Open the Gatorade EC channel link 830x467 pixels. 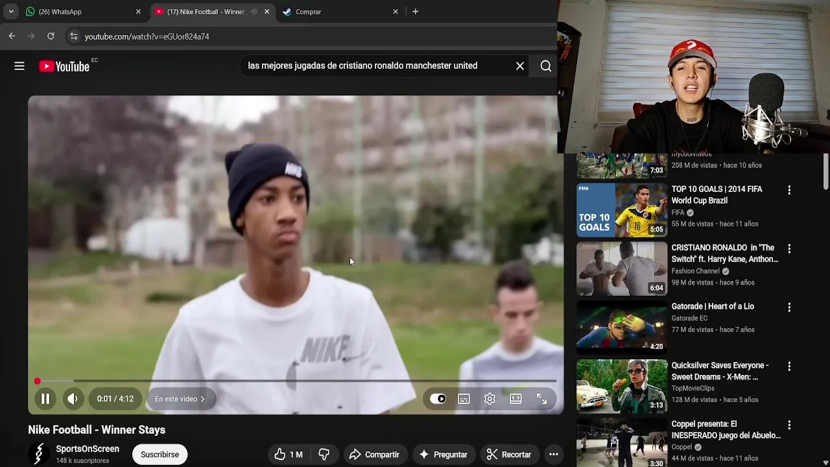click(689, 318)
